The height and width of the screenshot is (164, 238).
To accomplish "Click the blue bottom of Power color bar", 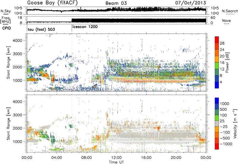I will pos(217,85).
